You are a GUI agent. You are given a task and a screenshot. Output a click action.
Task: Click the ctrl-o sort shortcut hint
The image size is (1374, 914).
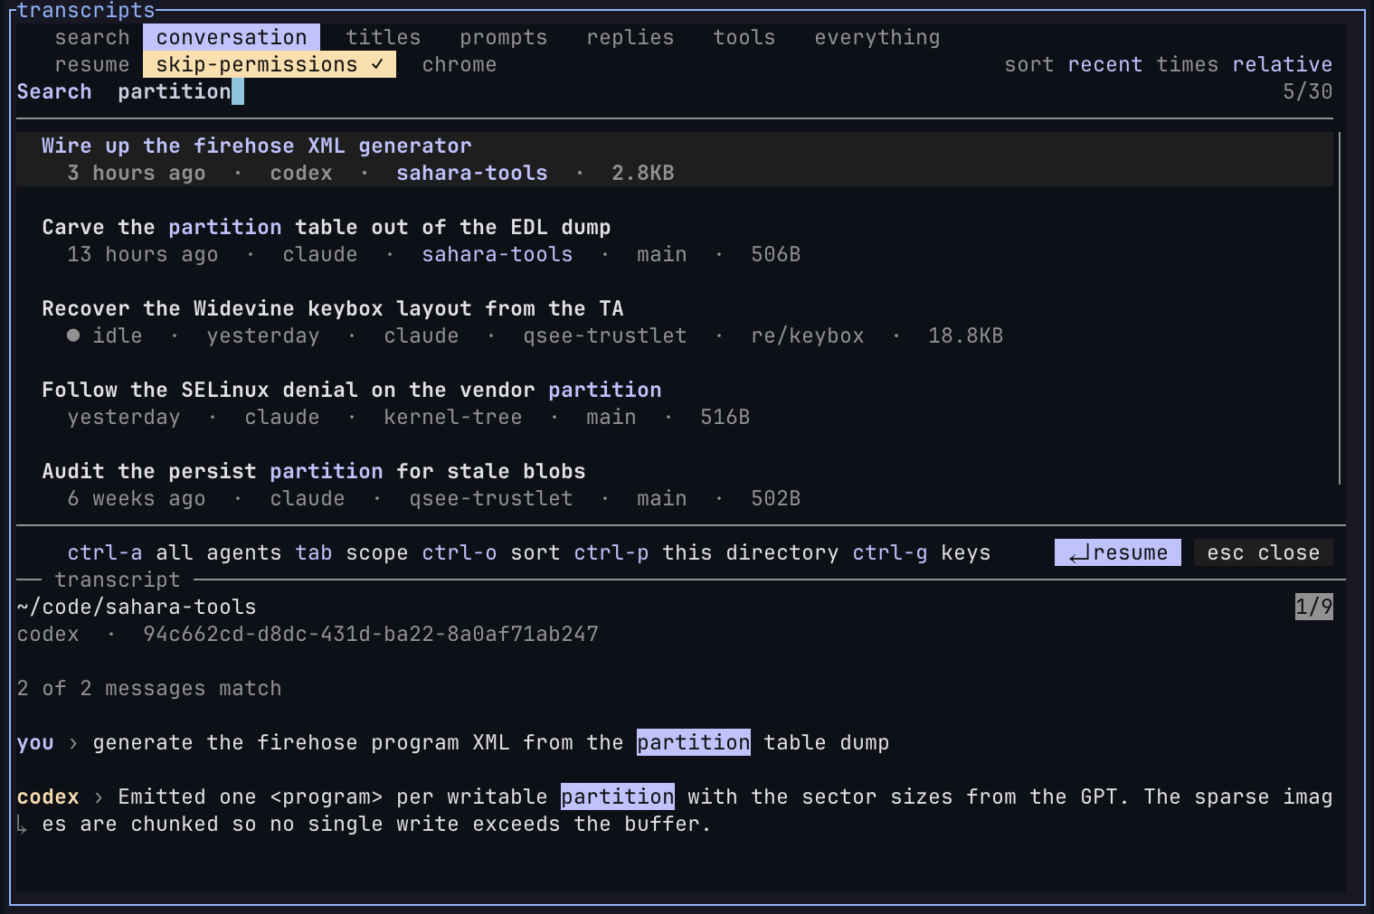[491, 552]
